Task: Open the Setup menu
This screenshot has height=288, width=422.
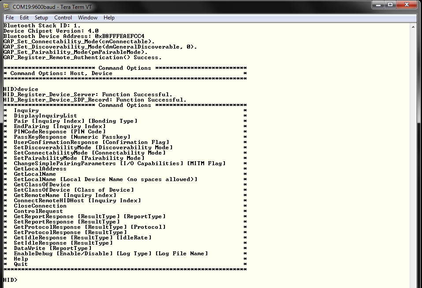Action: pyautogui.click(x=41, y=18)
